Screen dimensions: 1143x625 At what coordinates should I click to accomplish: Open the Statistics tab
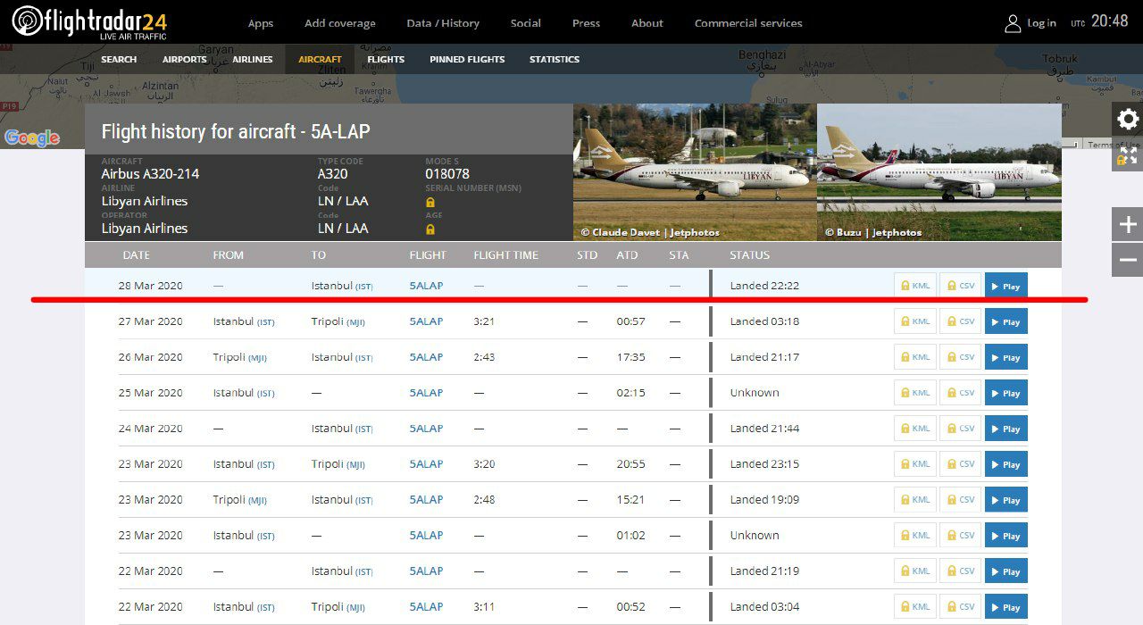click(555, 59)
